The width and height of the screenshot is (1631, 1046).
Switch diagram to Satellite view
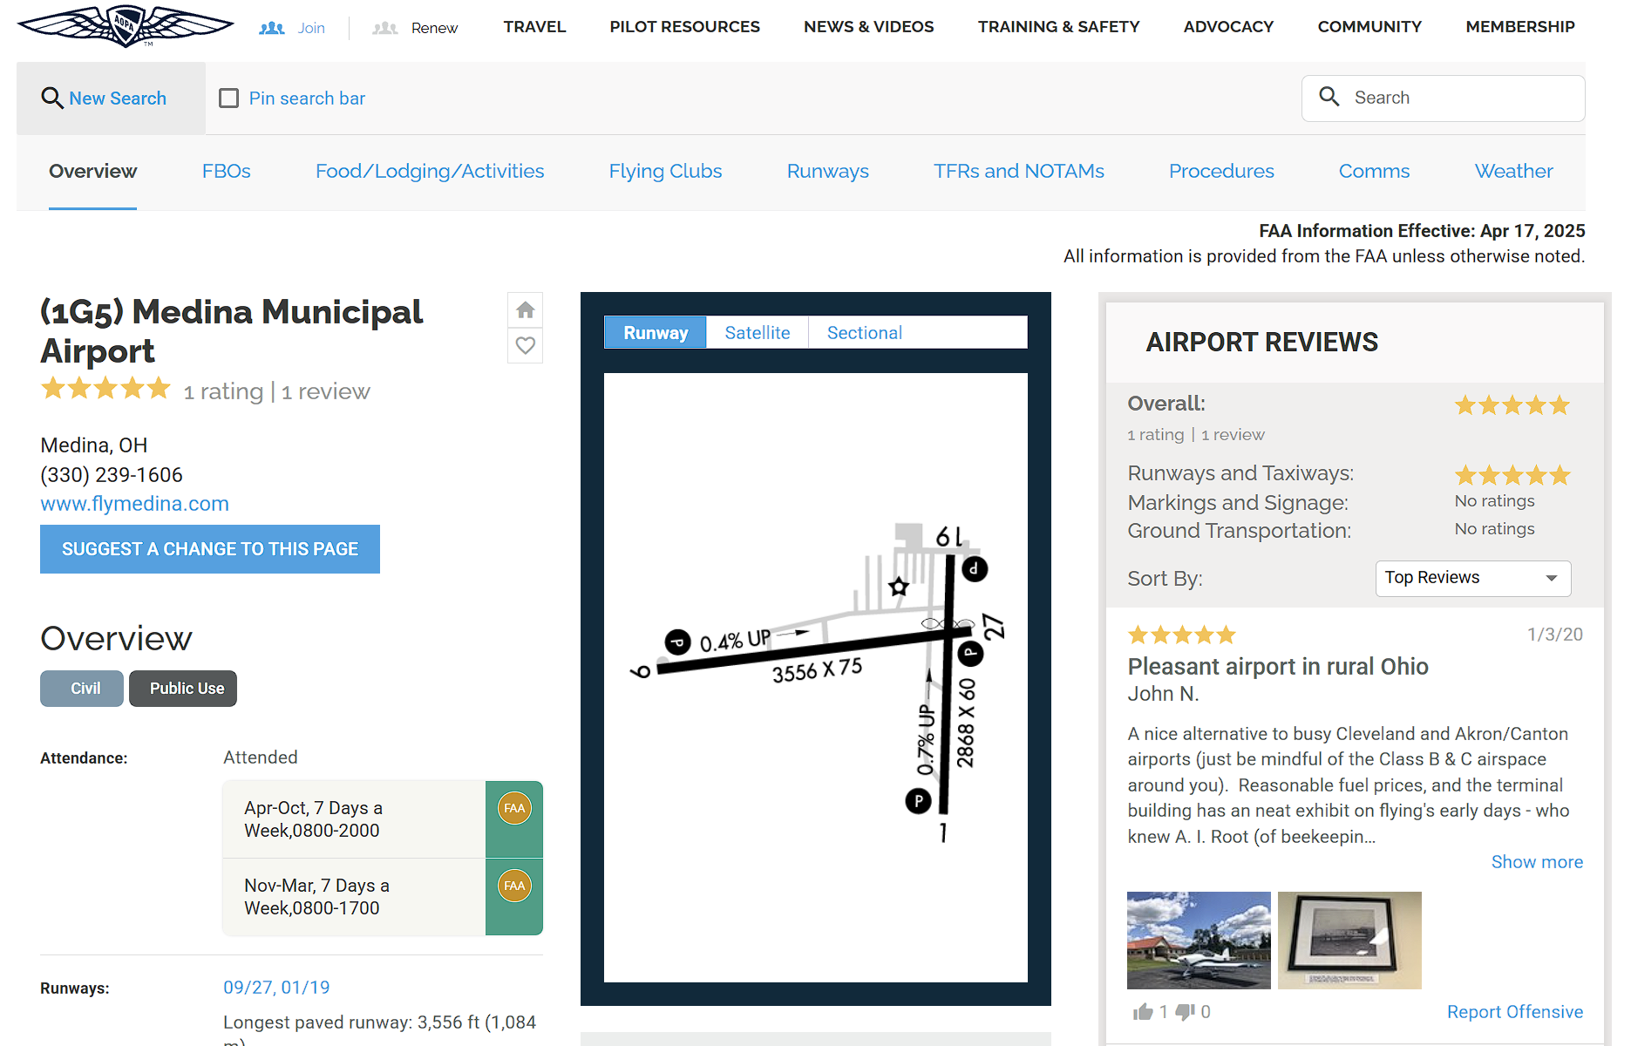(758, 333)
